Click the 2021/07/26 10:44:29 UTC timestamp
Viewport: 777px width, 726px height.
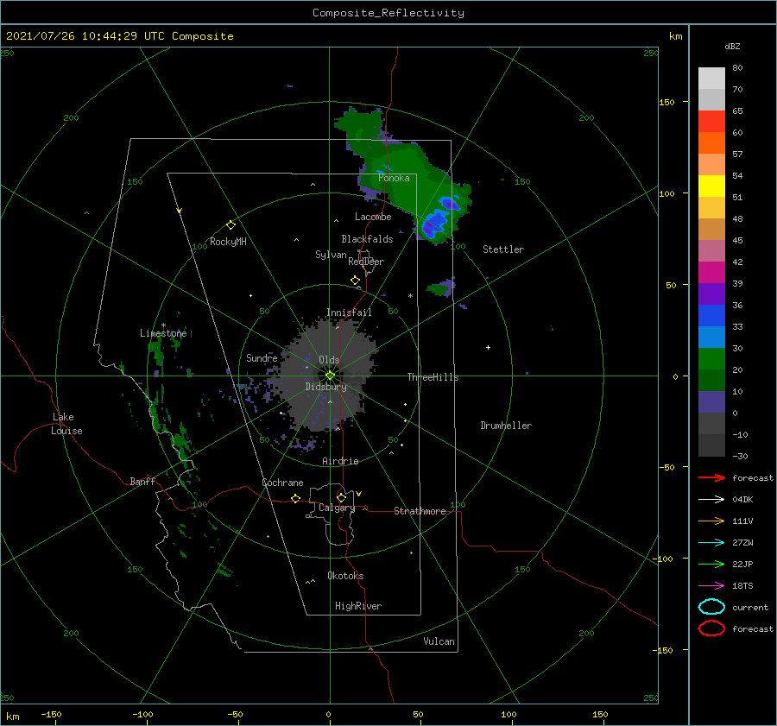(x=119, y=36)
